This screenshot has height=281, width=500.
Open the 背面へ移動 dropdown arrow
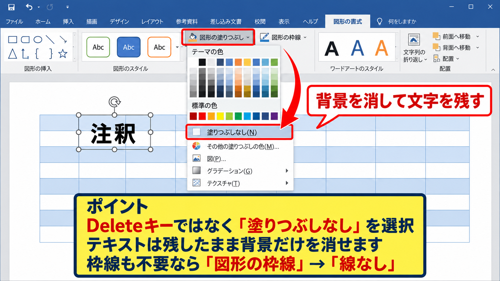(x=478, y=47)
